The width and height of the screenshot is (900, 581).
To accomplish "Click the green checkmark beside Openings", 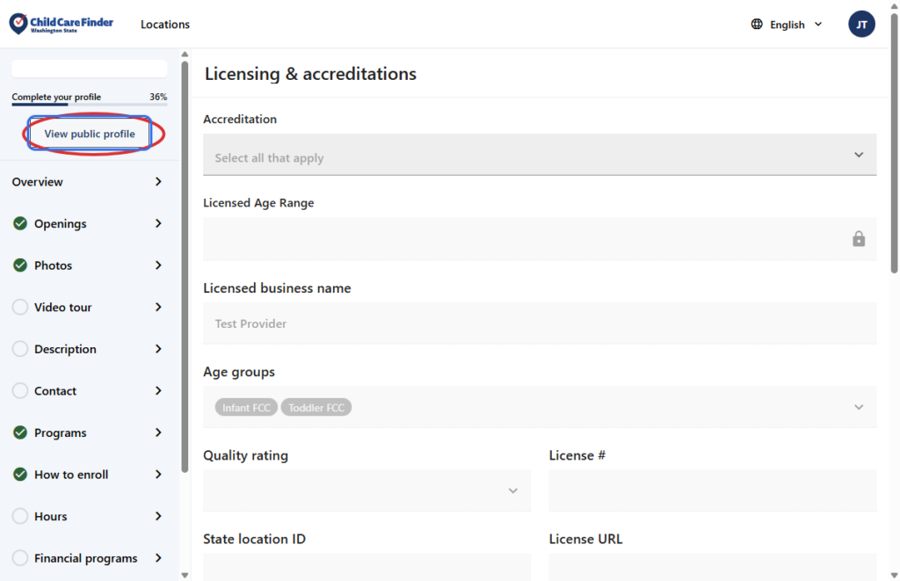I will click(x=20, y=223).
